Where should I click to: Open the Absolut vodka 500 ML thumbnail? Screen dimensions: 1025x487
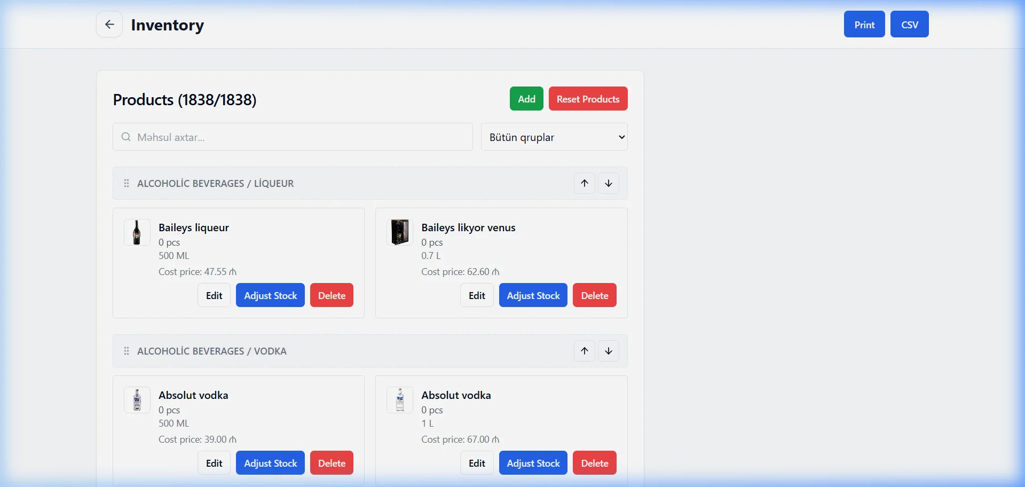coord(137,400)
